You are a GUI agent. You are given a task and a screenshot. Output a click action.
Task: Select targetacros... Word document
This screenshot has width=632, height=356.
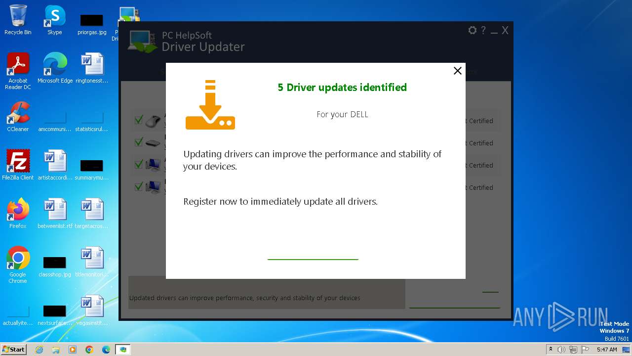point(92,214)
